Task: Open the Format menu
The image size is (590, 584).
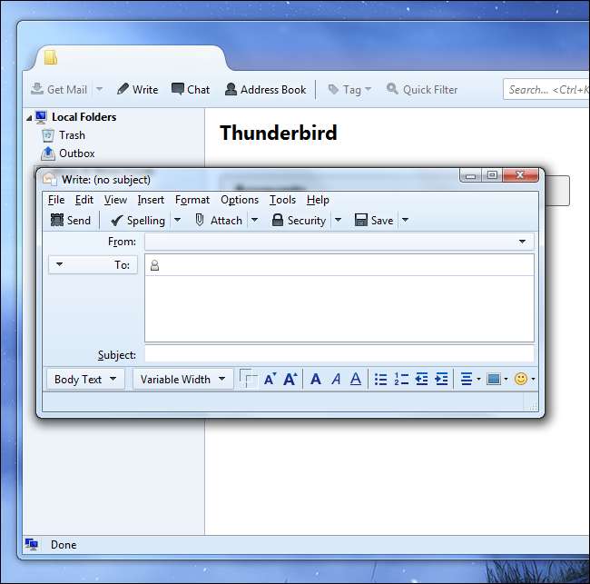Action: [x=192, y=200]
